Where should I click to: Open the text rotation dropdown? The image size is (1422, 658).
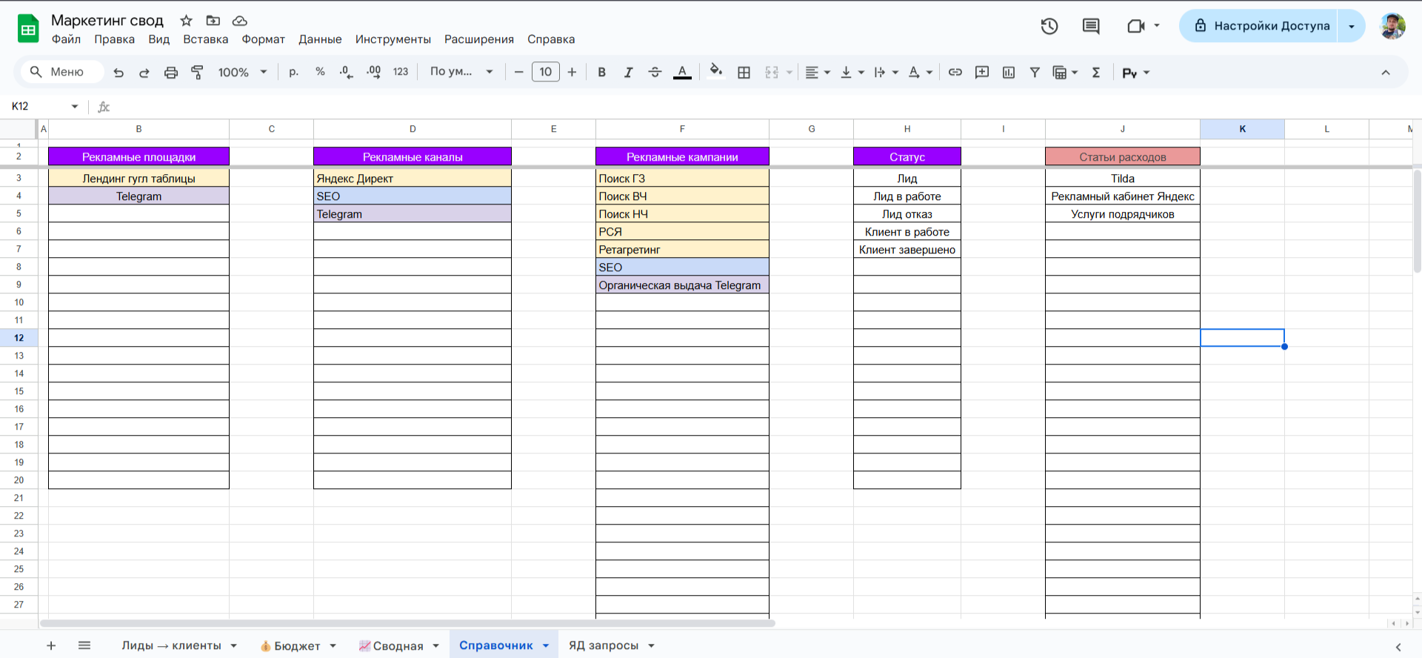(x=920, y=73)
